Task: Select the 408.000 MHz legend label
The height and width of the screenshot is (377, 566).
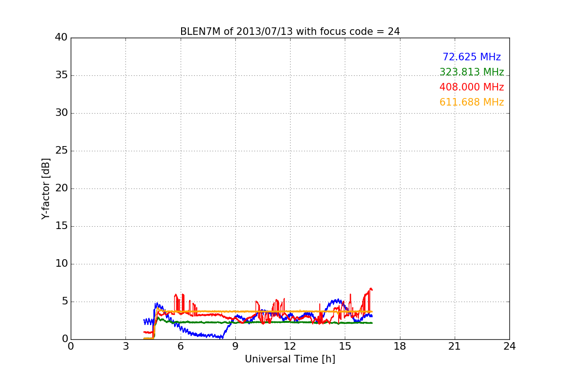Action: 472,87
